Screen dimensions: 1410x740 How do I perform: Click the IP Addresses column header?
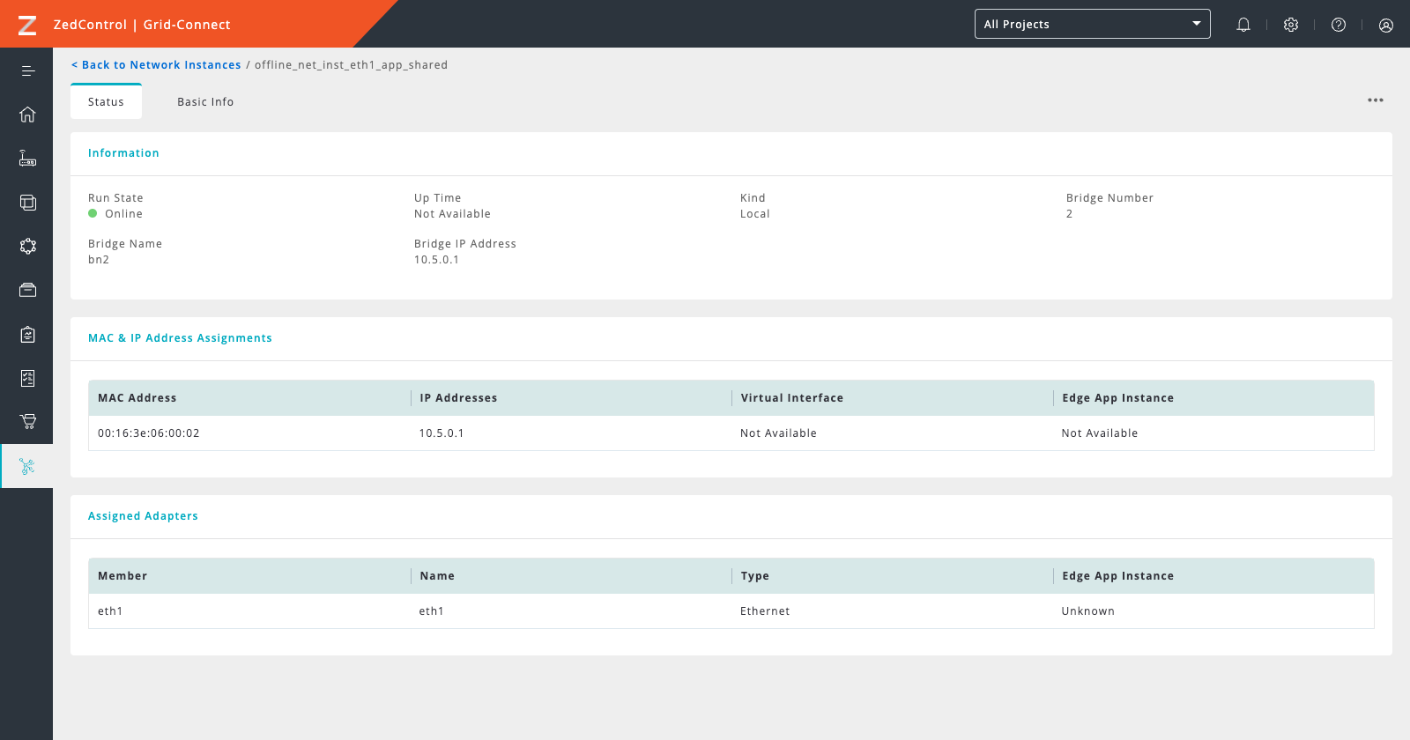tap(458, 398)
